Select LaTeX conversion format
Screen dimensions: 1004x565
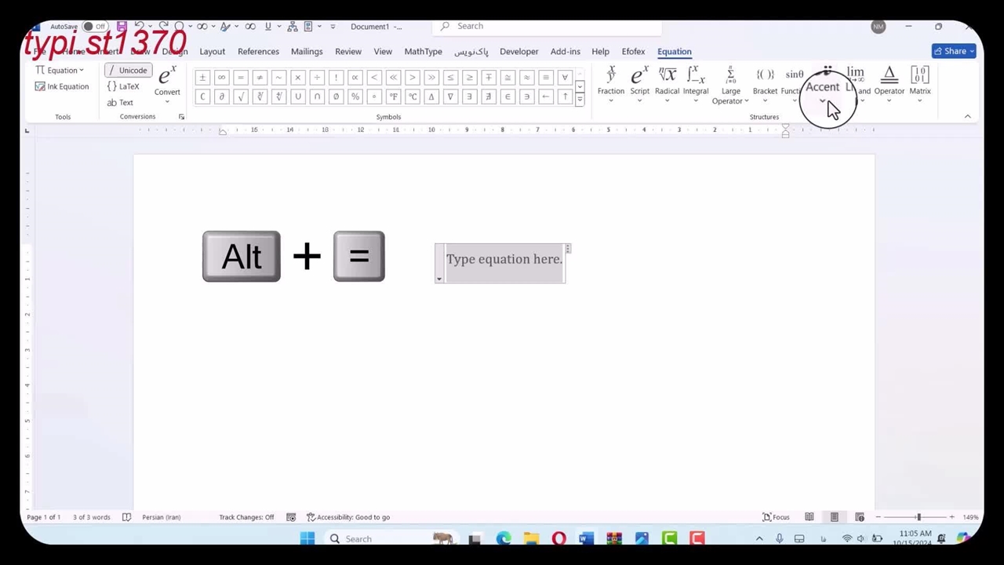pyautogui.click(x=123, y=86)
